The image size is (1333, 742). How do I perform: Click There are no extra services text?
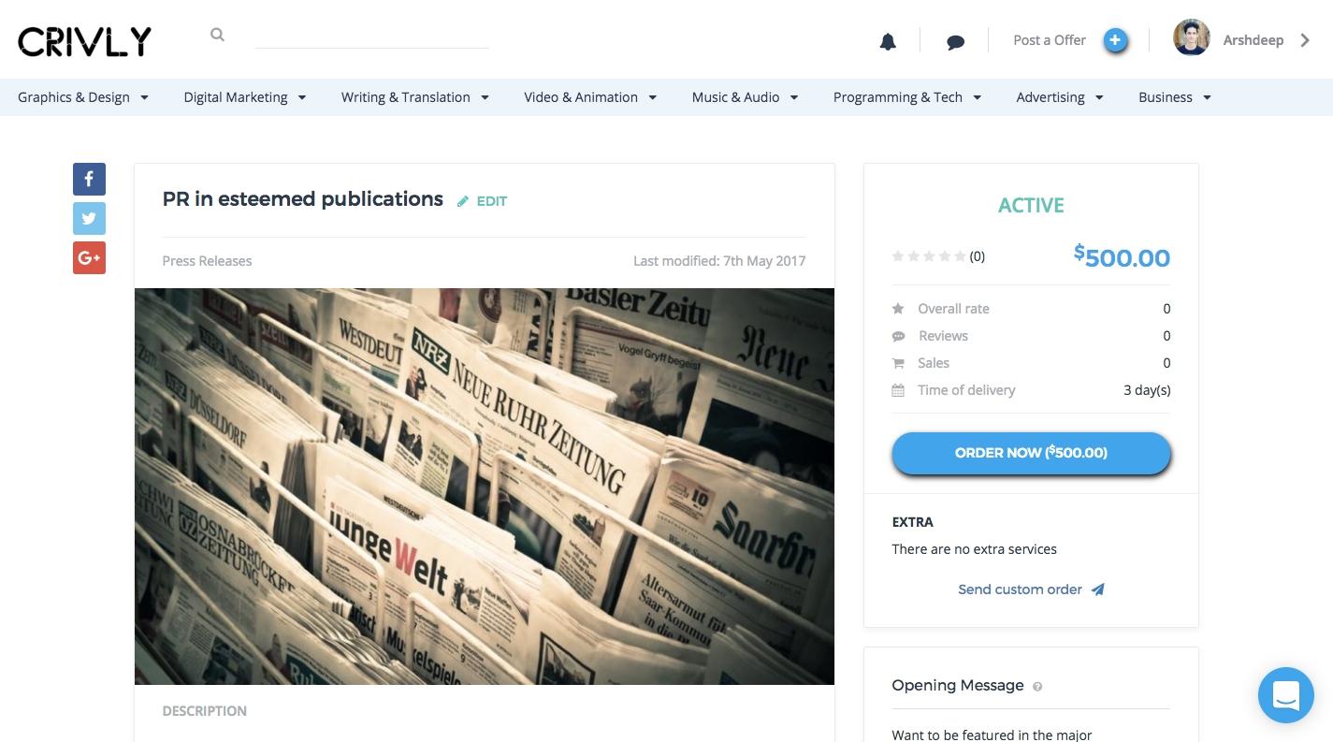(x=975, y=549)
